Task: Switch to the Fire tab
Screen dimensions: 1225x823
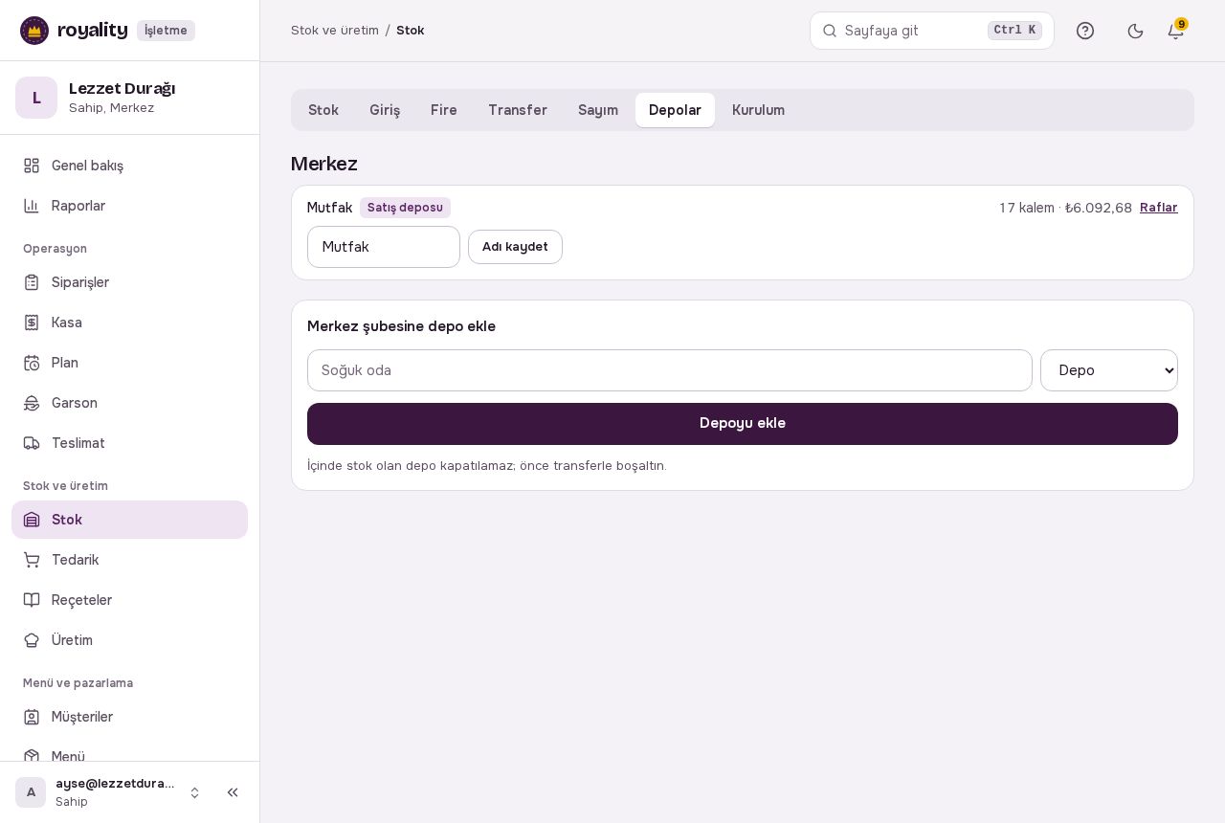Action: pos(444,110)
